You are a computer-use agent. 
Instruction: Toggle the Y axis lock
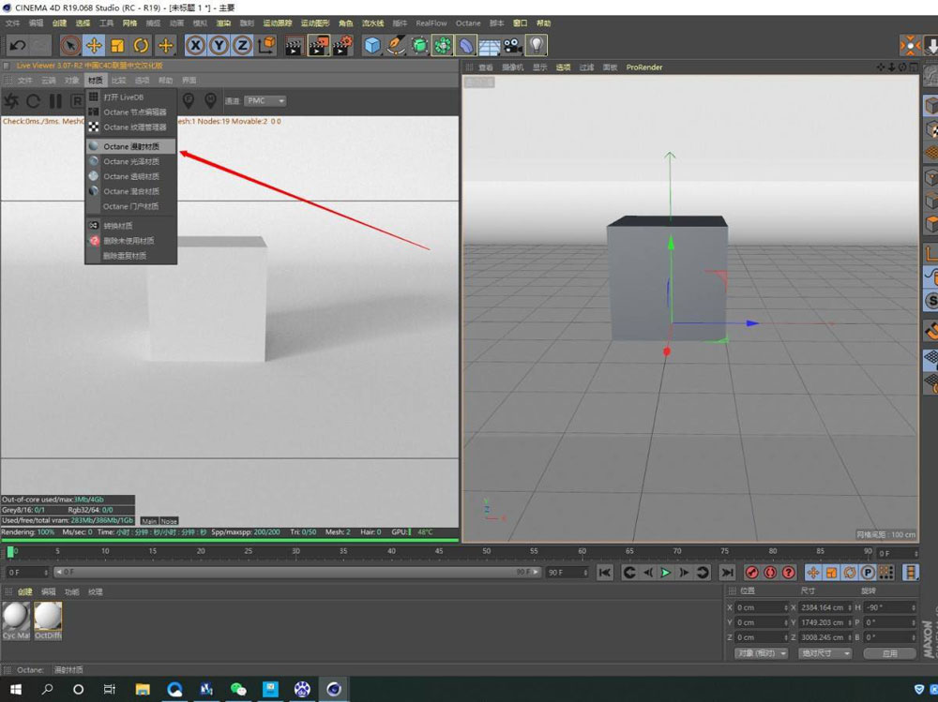click(219, 45)
